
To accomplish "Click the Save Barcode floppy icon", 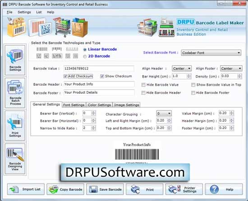I will pos(93,189).
